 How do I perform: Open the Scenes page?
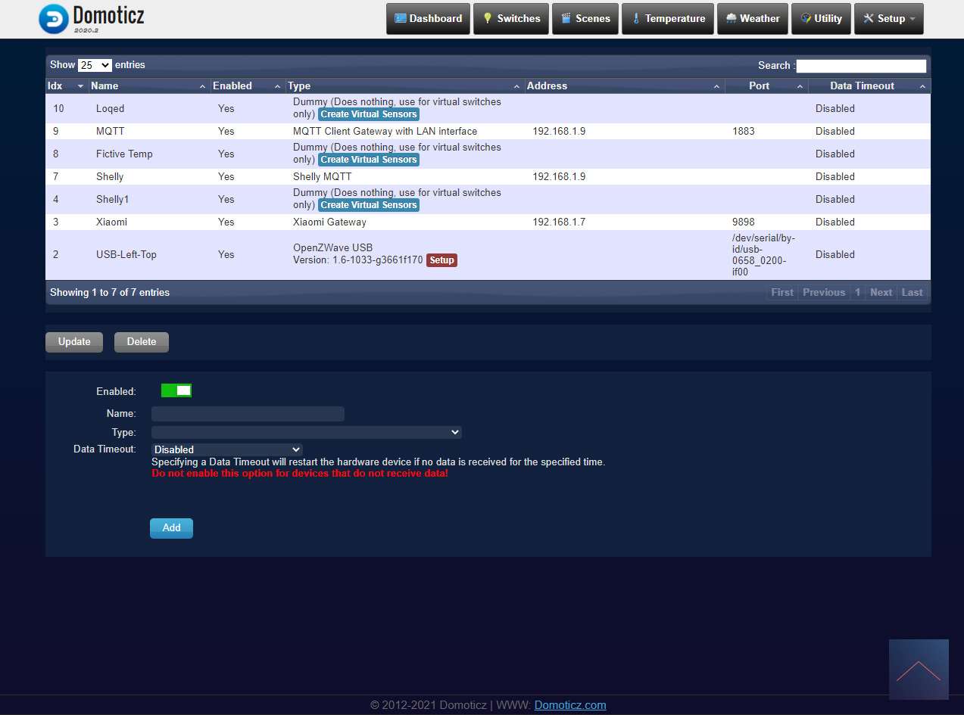(585, 19)
